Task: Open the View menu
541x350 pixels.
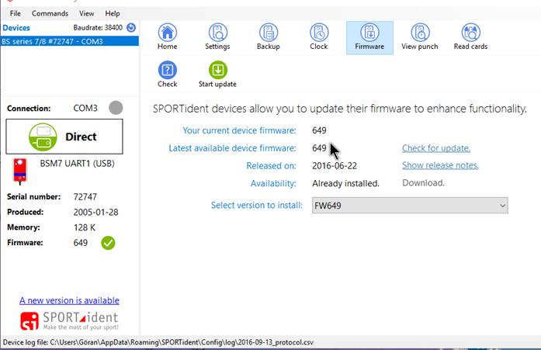Action: click(x=87, y=13)
